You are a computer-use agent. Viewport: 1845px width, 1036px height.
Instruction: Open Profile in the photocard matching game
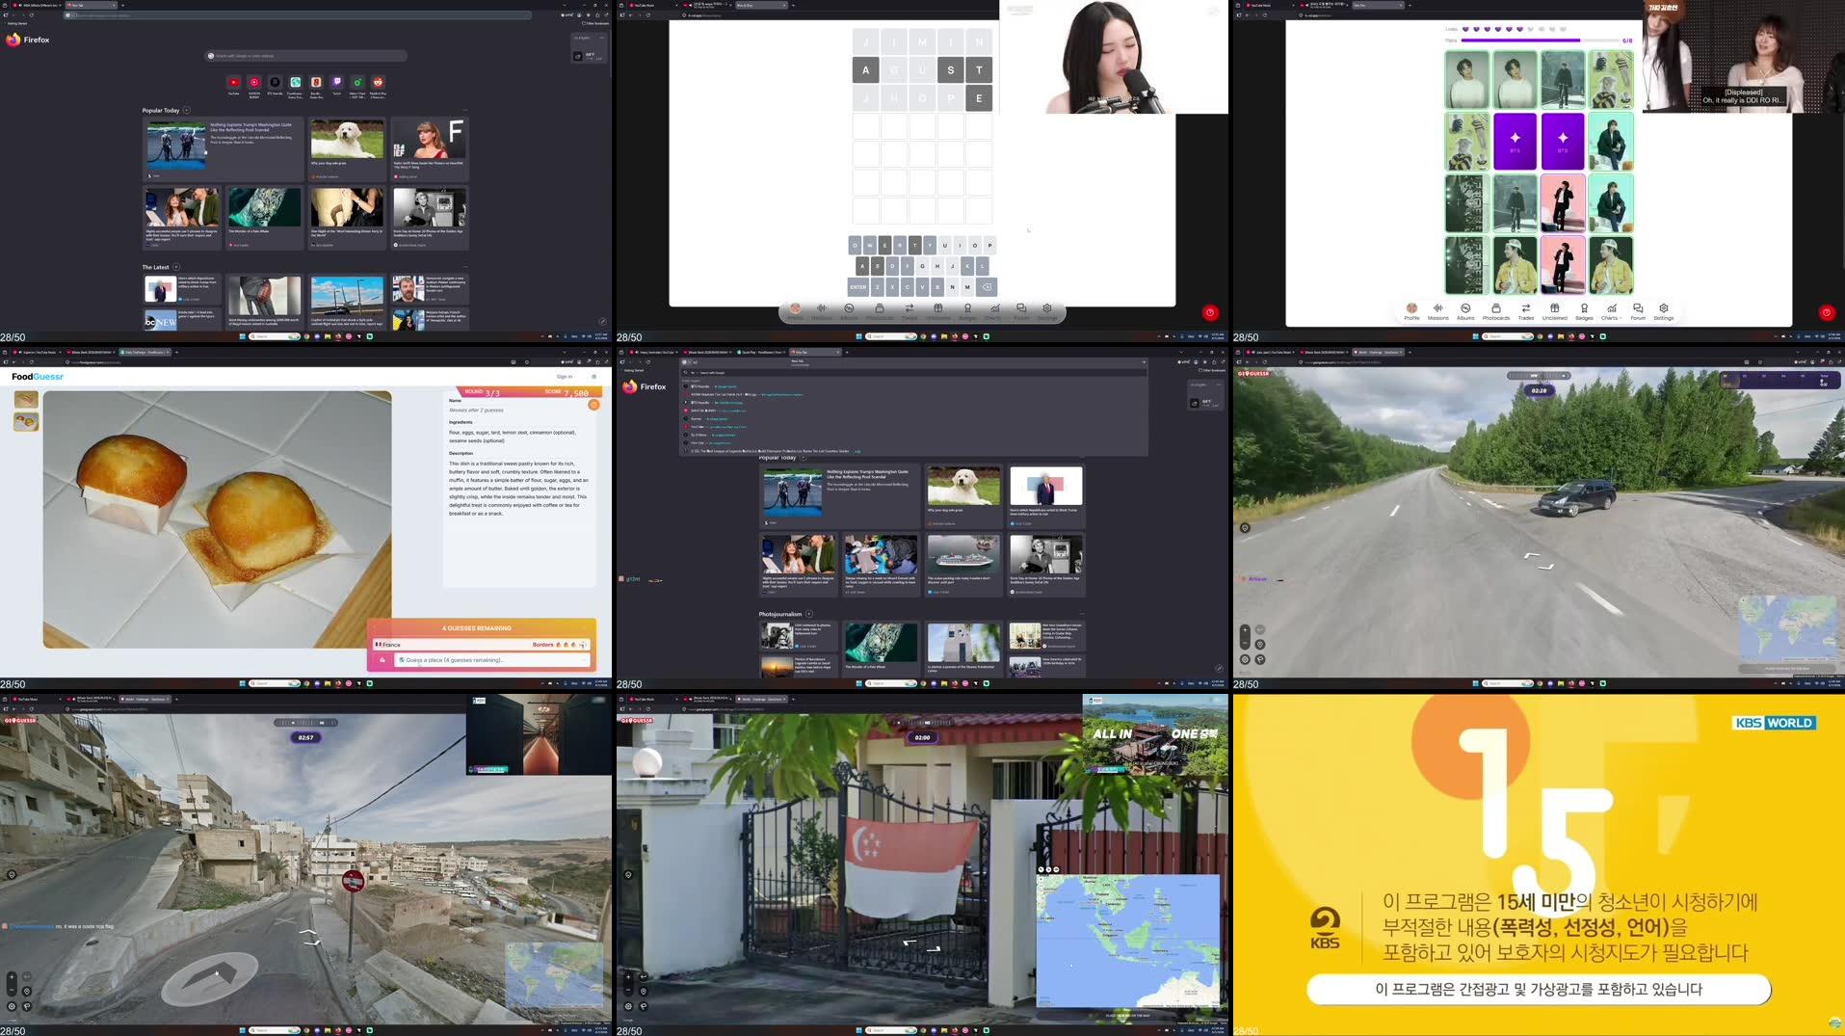tap(1411, 311)
